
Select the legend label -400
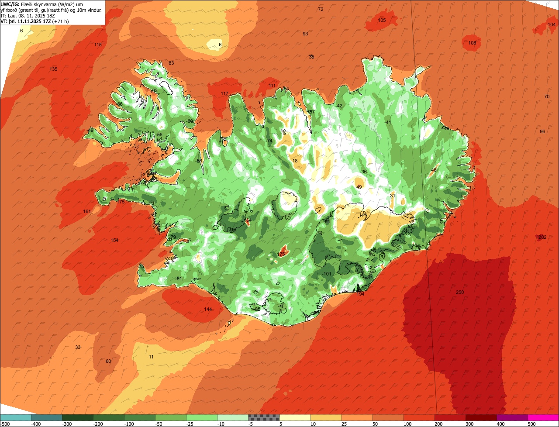tap(35, 424)
